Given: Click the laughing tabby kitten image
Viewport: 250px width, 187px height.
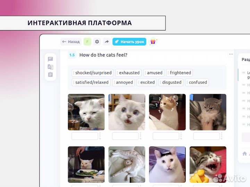Looking at the screenshot, I should pos(208,164).
